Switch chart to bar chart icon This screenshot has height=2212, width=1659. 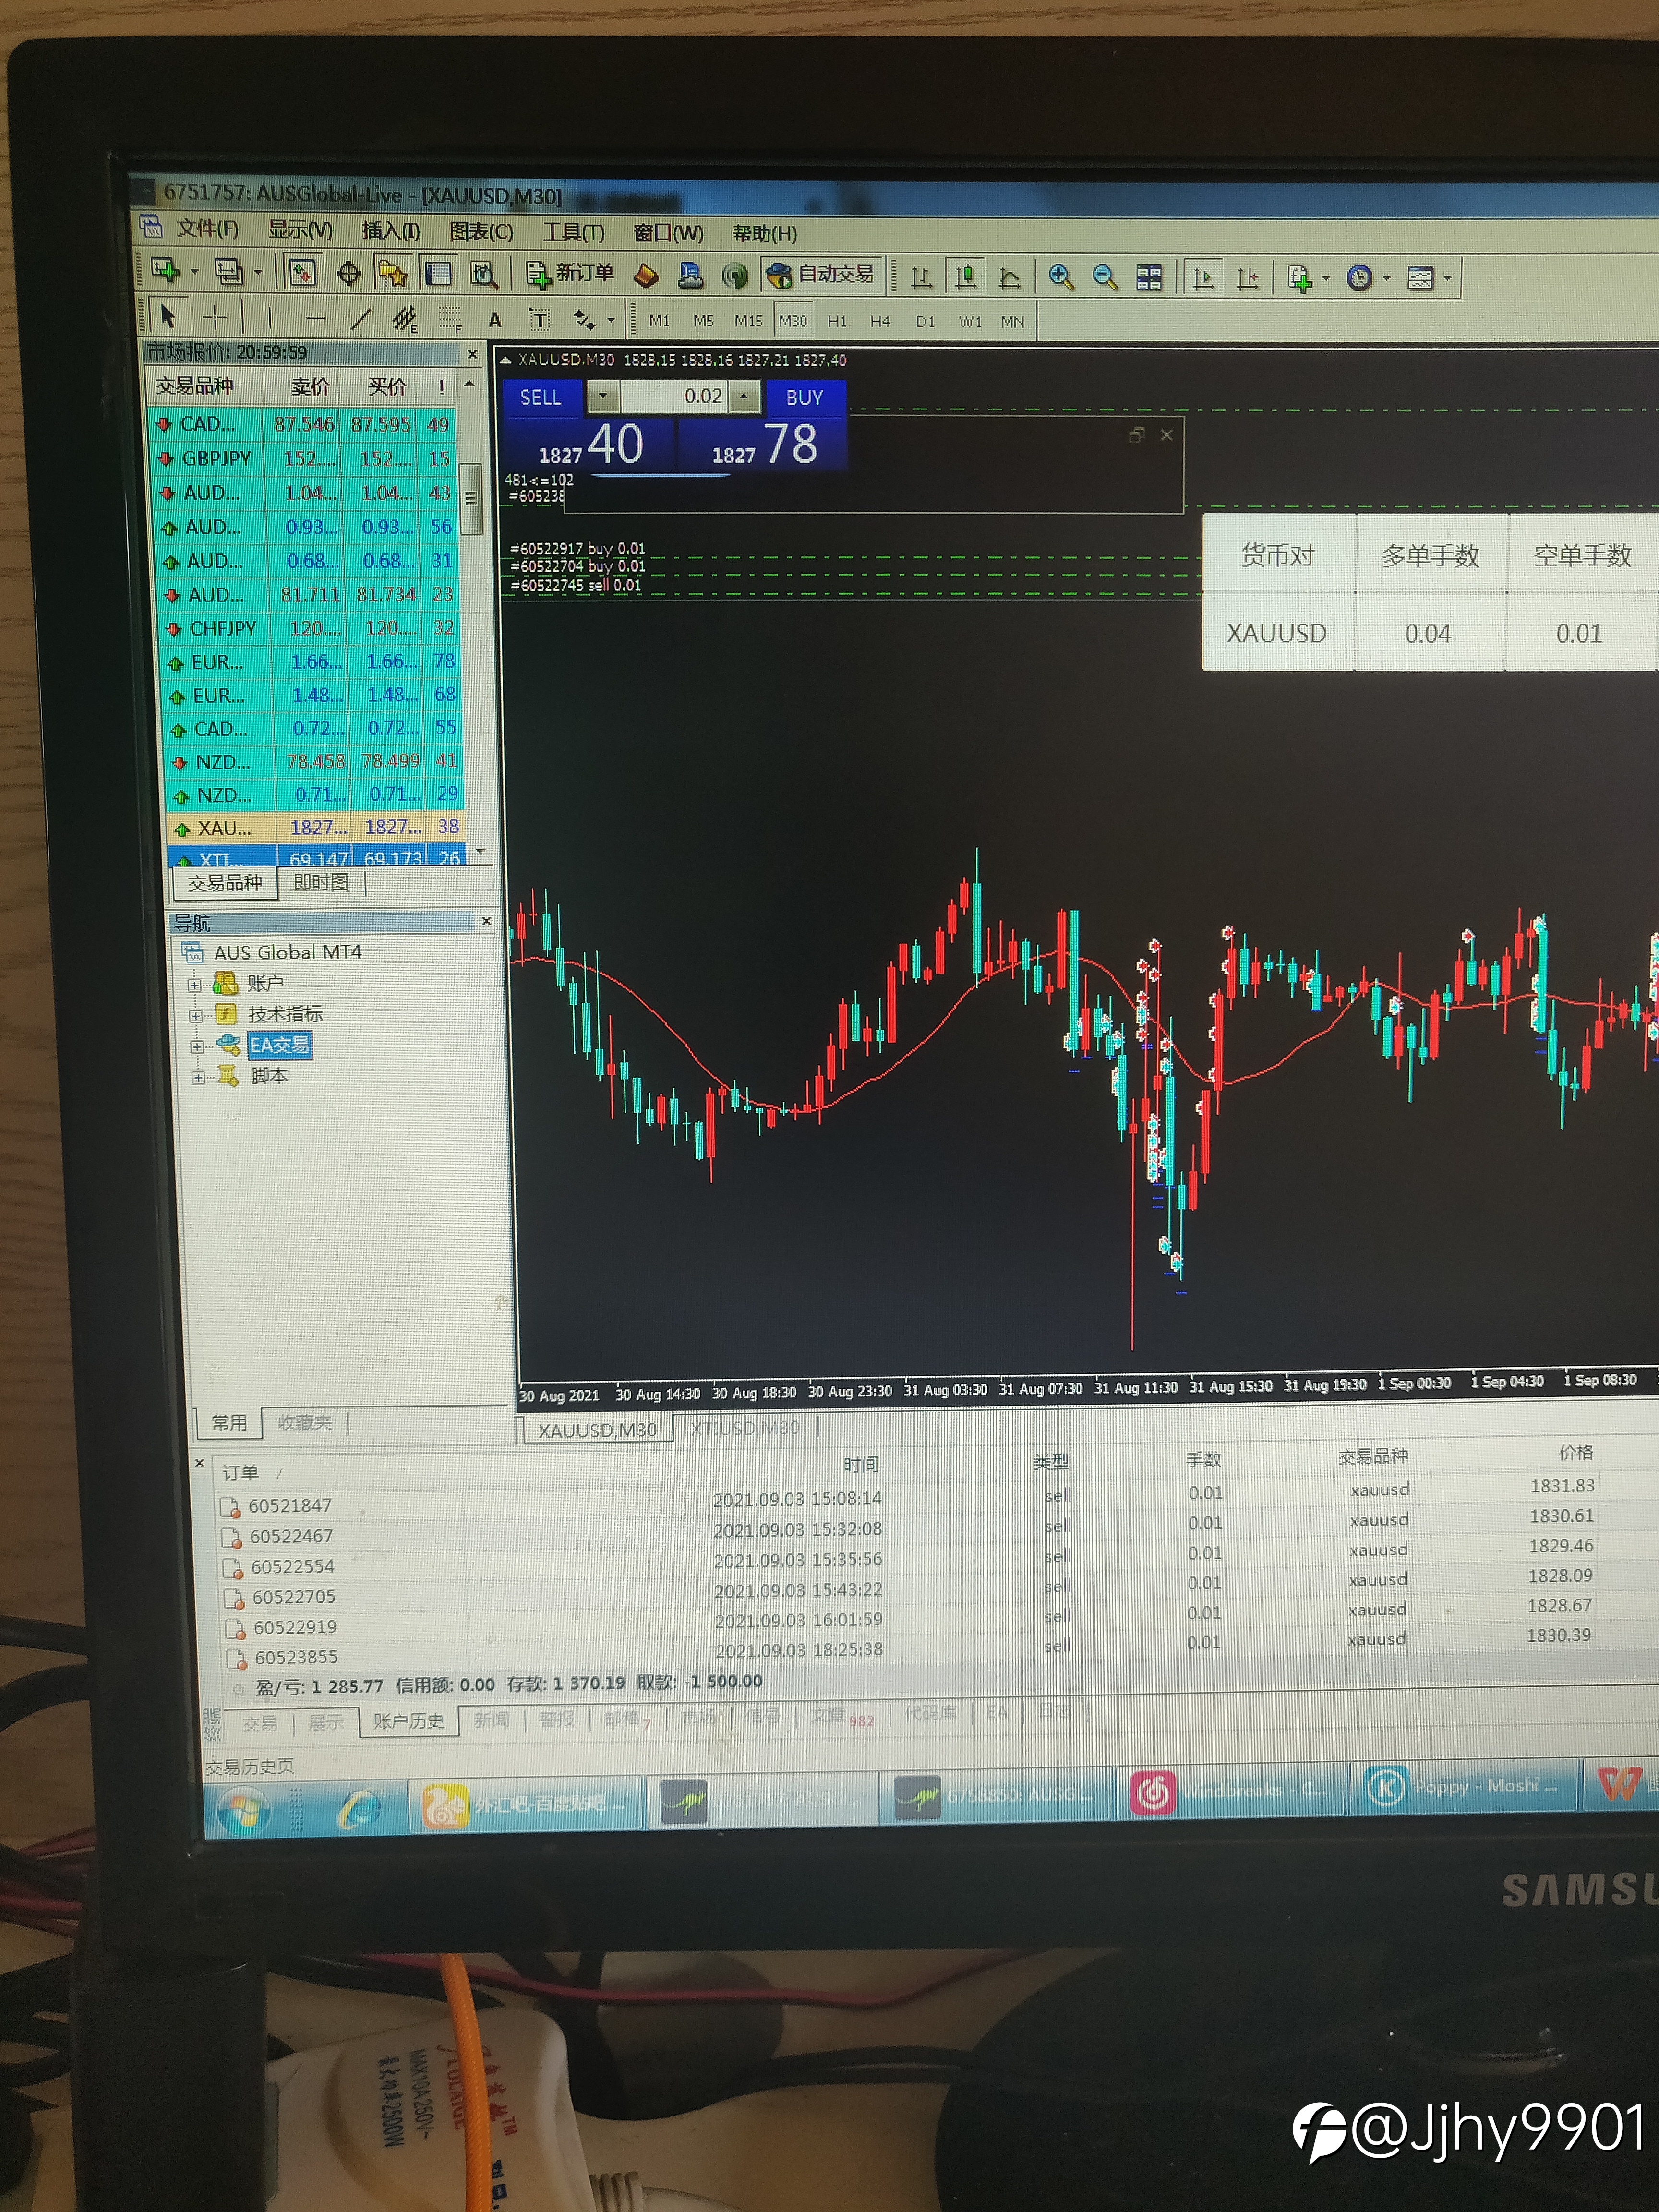pos(921,277)
